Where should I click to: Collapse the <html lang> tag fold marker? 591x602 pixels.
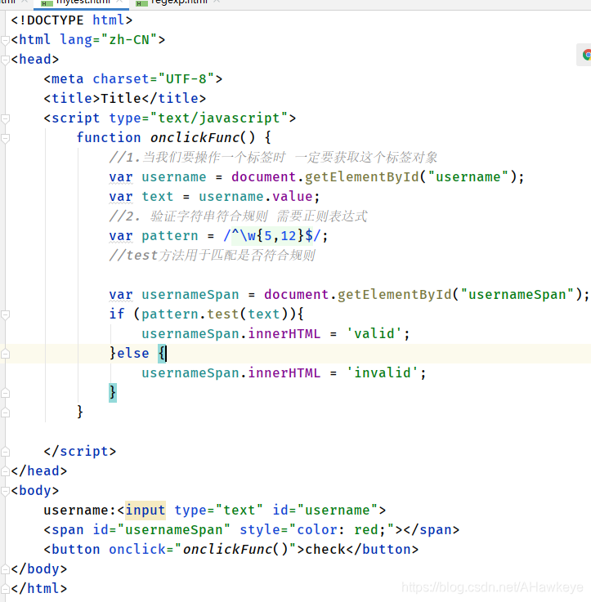click(5, 40)
